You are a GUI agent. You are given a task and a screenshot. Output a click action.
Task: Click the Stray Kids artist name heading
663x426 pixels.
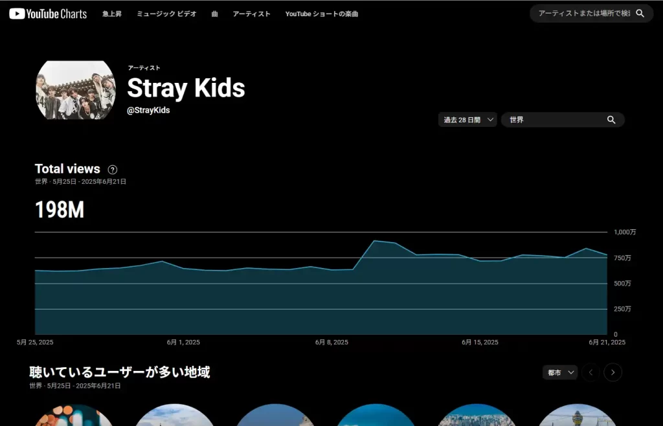[x=186, y=88]
